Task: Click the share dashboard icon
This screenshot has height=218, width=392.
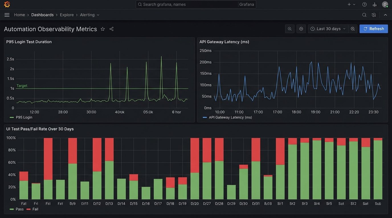Action: point(111,29)
